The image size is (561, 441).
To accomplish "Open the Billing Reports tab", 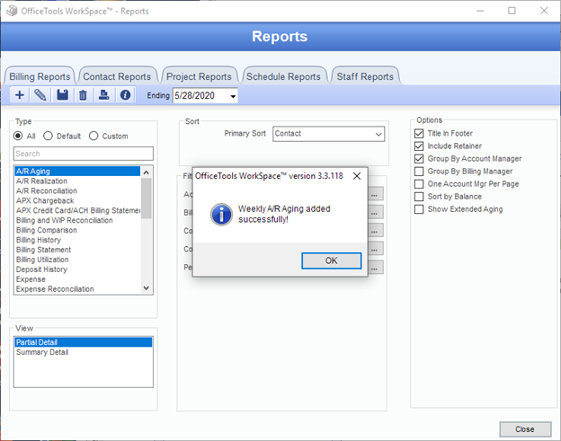I will (40, 76).
